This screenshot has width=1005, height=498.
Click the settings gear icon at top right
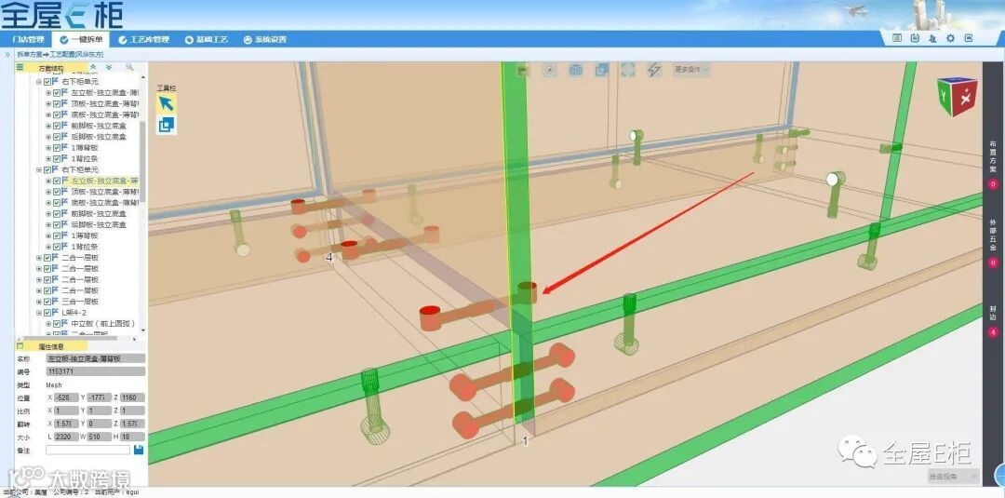pyautogui.click(x=950, y=38)
